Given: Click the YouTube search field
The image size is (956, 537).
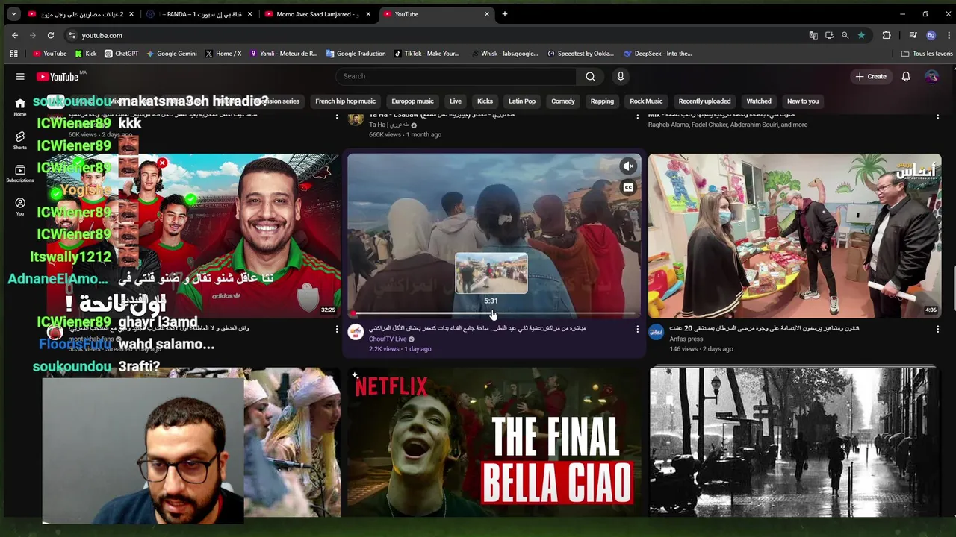Looking at the screenshot, I should point(456,76).
